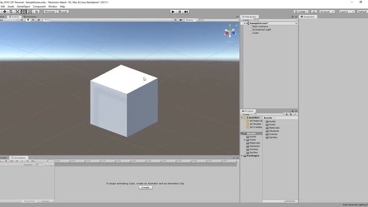This screenshot has width=368, height=207.
Task: Toggle scene lighting button
Action: point(28,20)
